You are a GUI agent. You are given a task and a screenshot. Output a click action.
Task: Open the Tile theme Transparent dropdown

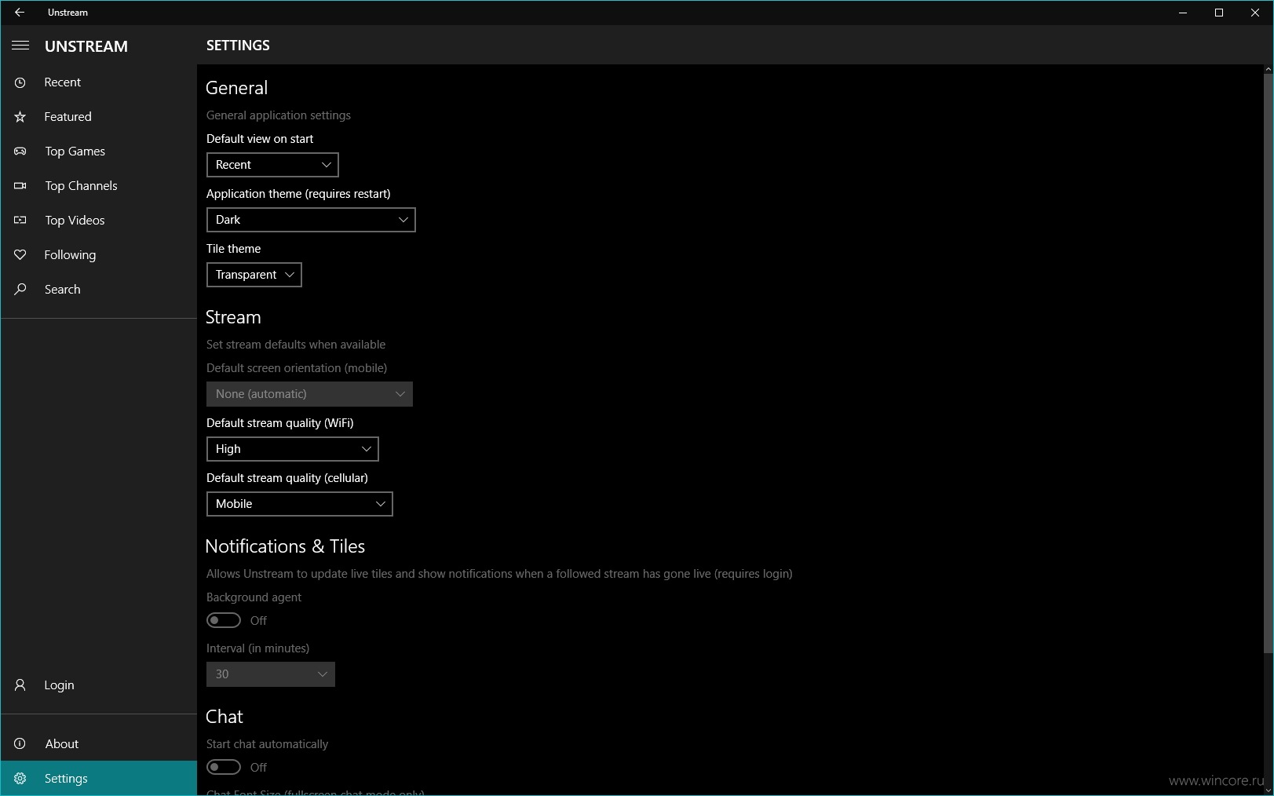click(x=254, y=275)
